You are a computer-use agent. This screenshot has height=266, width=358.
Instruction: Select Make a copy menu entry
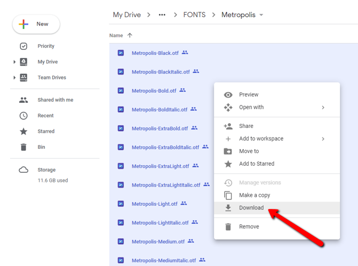tap(277, 195)
